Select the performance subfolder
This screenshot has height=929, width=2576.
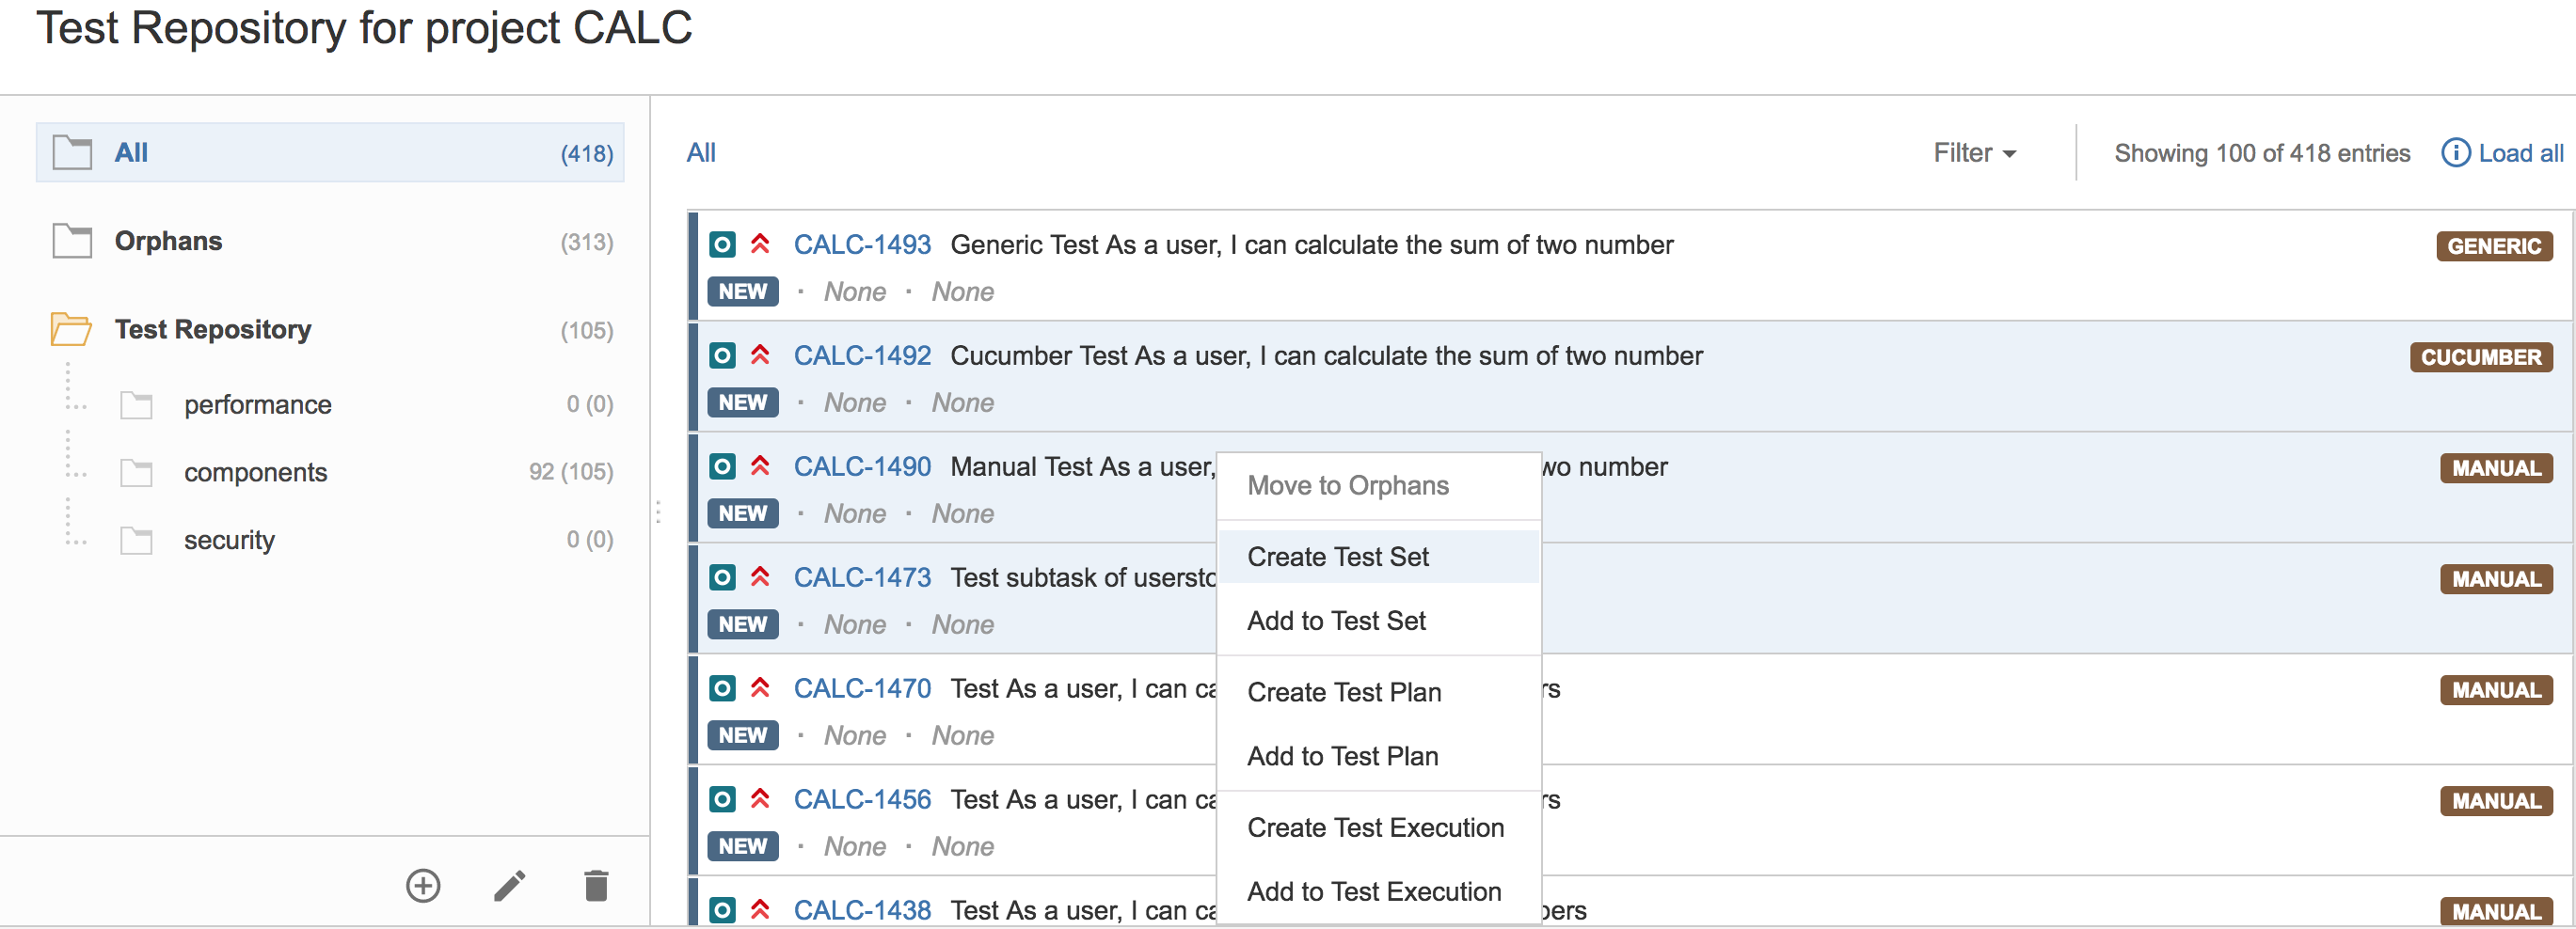tap(257, 404)
